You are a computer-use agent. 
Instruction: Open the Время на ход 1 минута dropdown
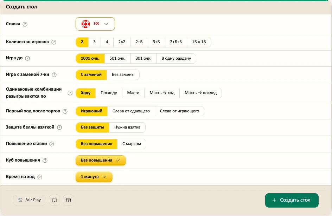[94, 177]
